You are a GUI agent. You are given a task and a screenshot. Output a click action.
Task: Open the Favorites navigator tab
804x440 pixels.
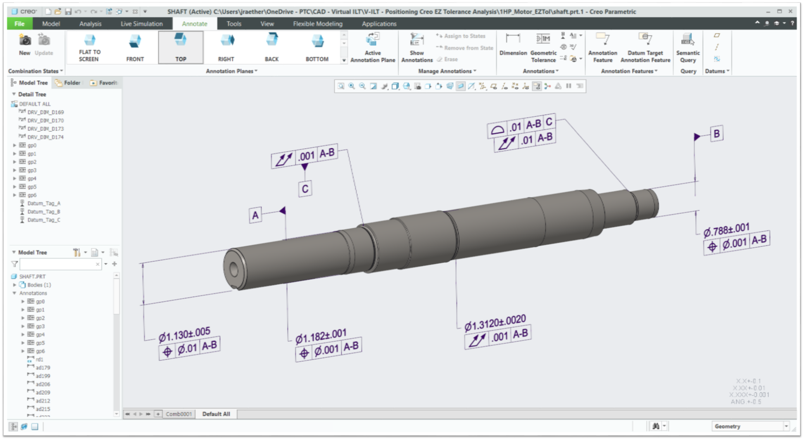[104, 83]
